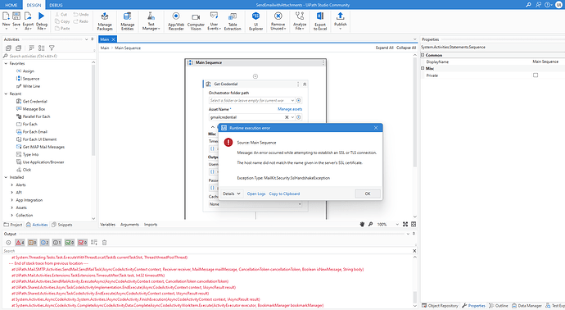Viewport: 565px width, 310px height.
Task: Toggle the grey filter showing 1 in Output
Action: 57,243
